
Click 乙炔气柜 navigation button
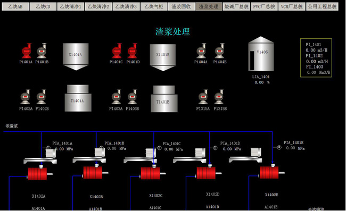(x=154, y=6)
